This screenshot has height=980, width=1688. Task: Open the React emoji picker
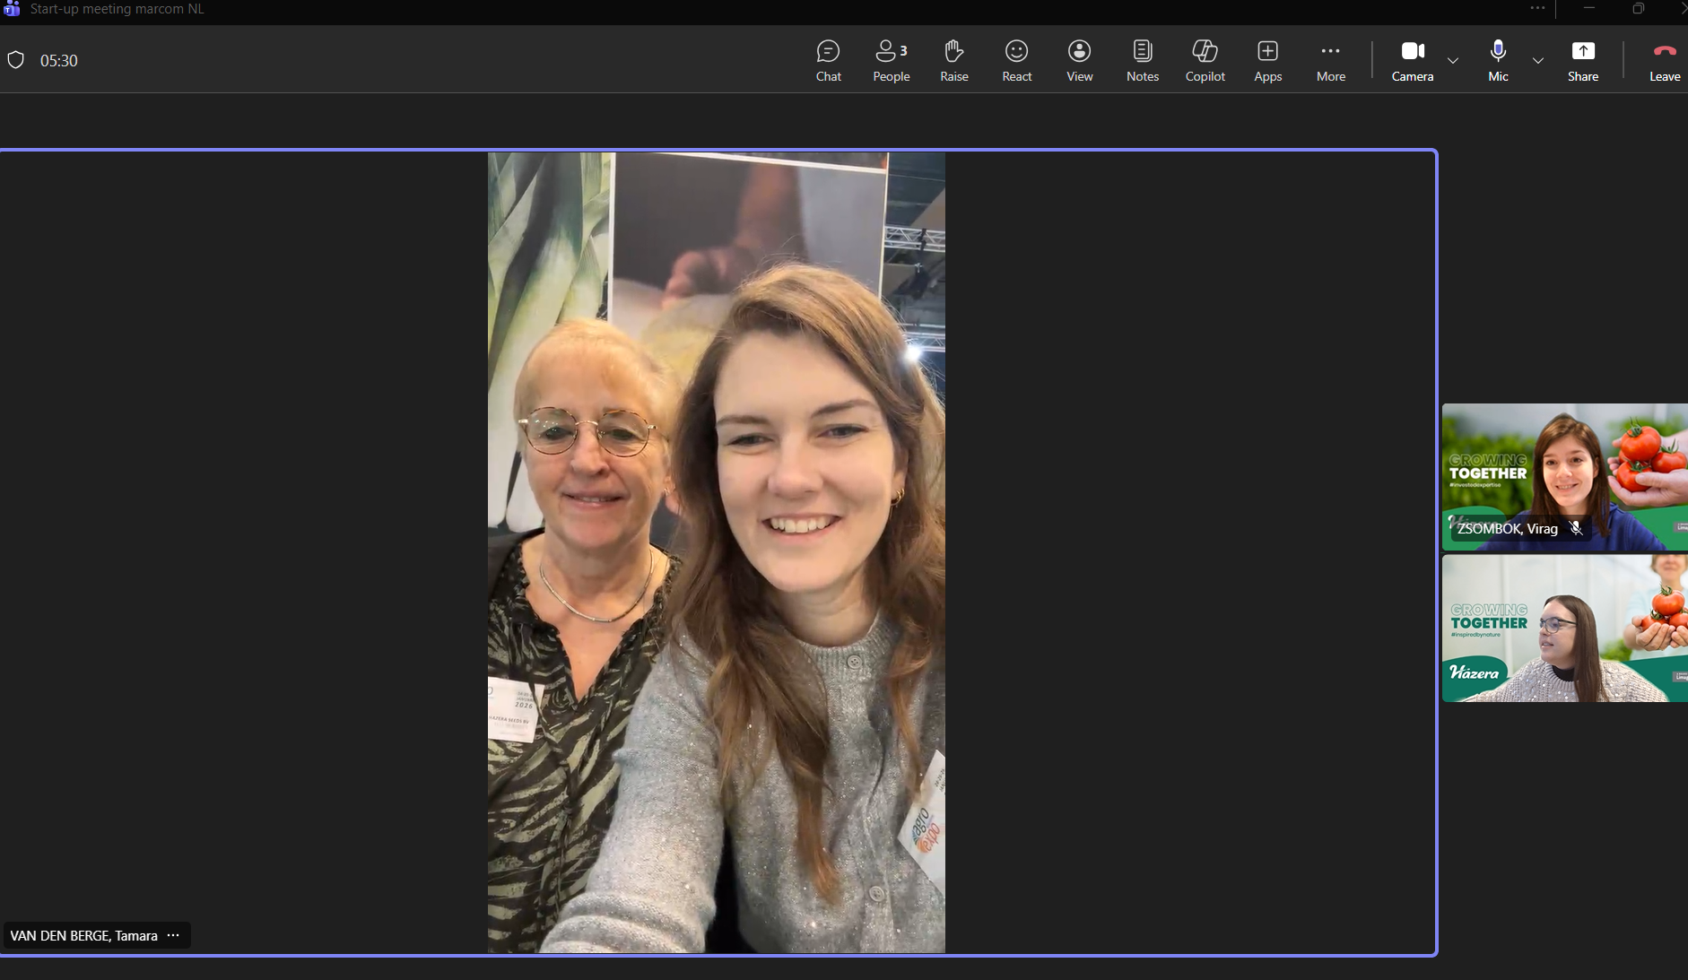[1016, 60]
